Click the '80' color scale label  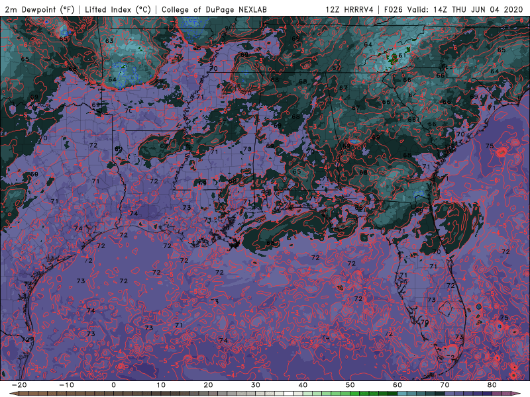click(492, 385)
